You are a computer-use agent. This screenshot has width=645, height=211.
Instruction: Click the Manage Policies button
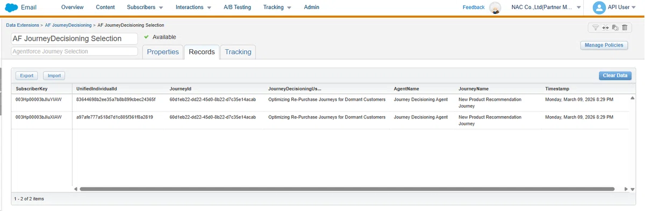tap(605, 45)
